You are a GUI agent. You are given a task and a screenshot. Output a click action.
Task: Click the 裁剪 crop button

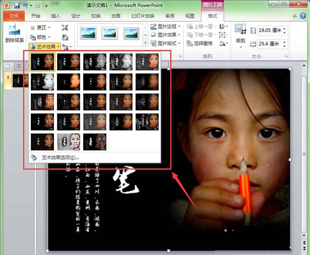tap(240, 36)
